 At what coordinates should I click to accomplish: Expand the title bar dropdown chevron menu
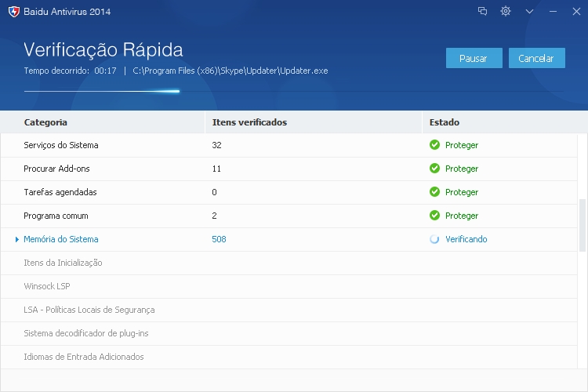(529, 12)
